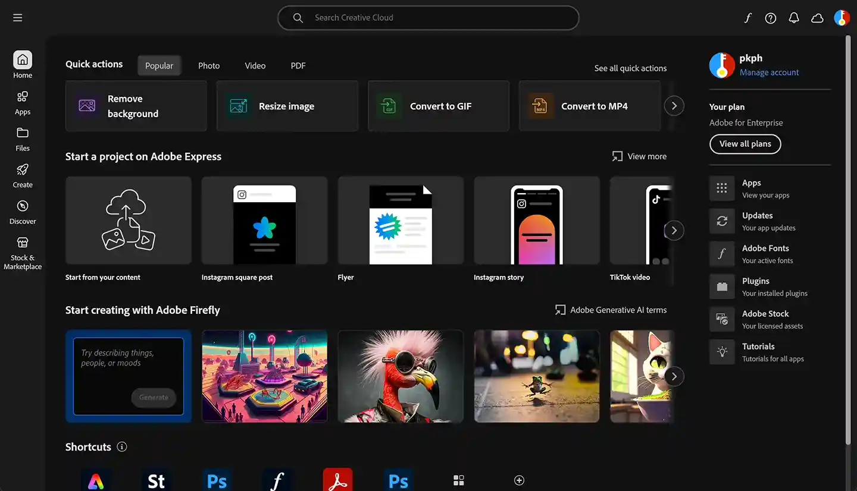Open the Create rocket icon
The width and height of the screenshot is (857, 491).
(23, 170)
